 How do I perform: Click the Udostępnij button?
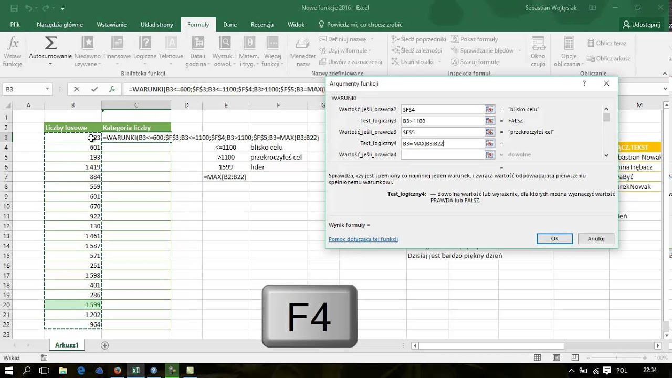[x=641, y=24]
